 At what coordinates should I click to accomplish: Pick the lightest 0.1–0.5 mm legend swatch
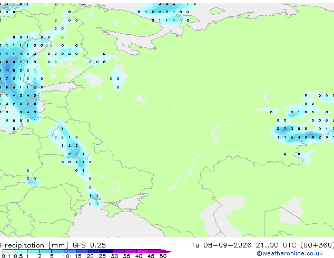tap(9, 251)
